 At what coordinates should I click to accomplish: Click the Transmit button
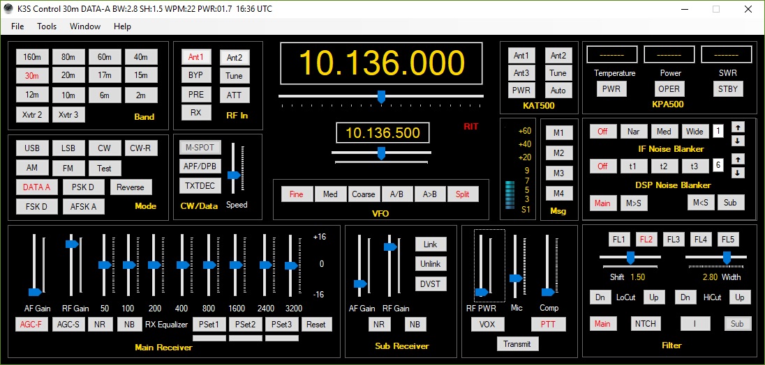[x=517, y=343]
